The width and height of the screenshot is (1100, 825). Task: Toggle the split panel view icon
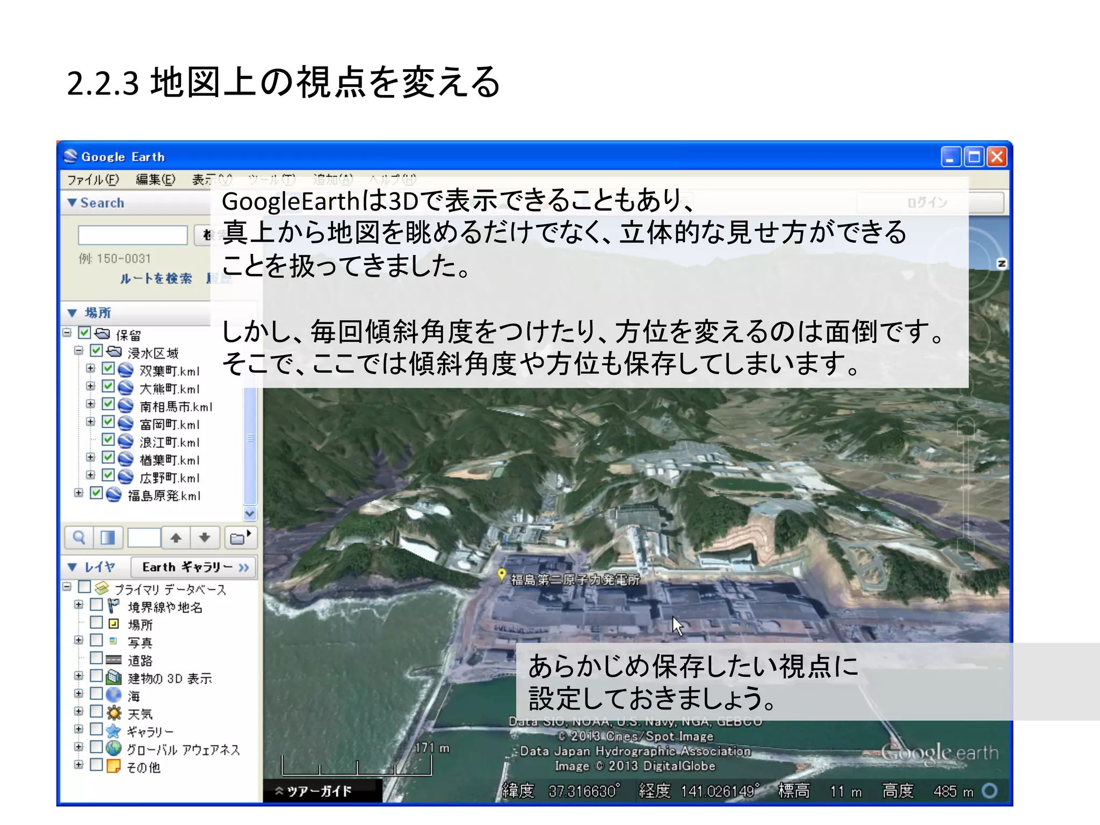click(x=108, y=538)
